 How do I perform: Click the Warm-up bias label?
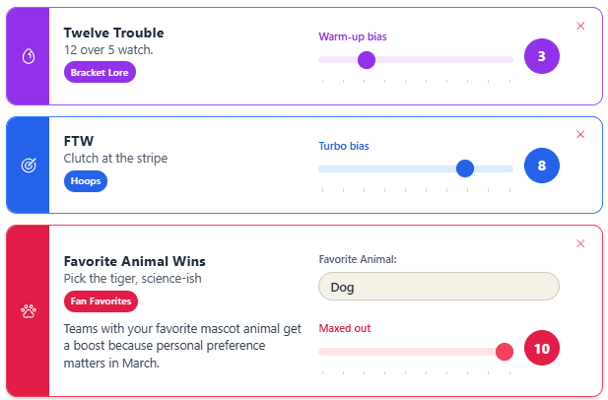tap(352, 36)
